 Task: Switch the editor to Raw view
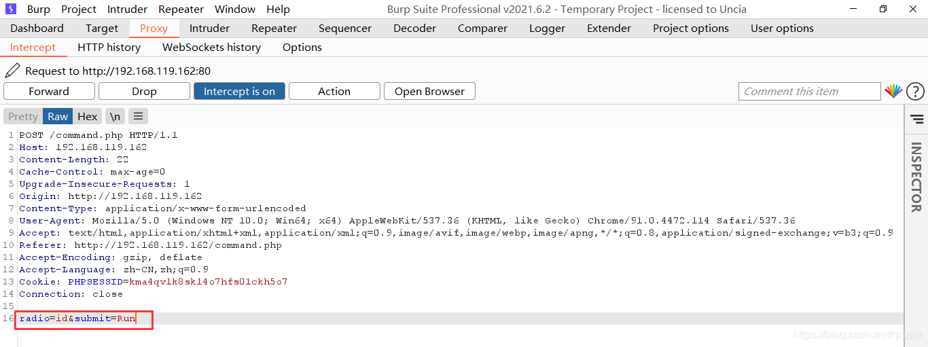pos(58,116)
